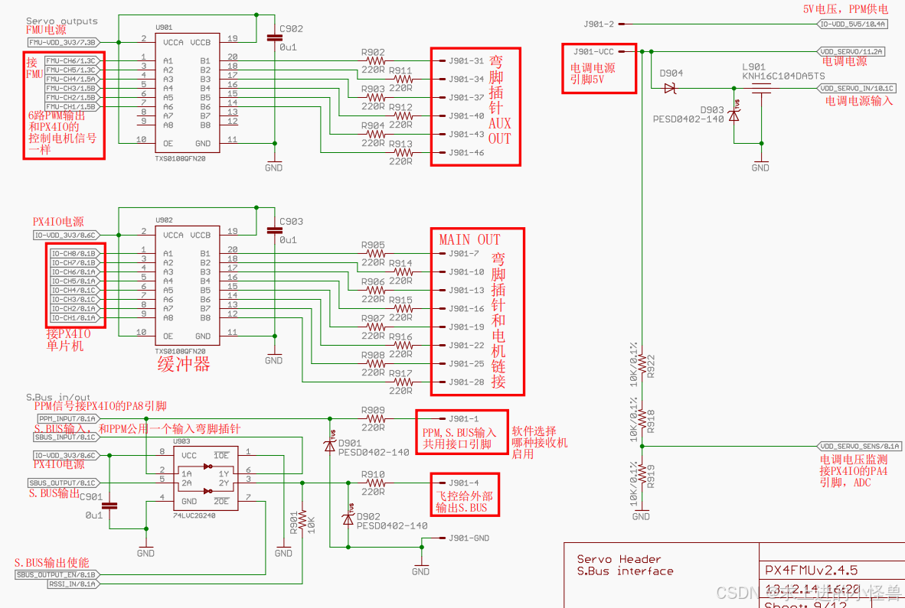The width and height of the screenshot is (905, 608).
Task: Select the IO-CH8/8.1B net label
Action: point(75,254)
